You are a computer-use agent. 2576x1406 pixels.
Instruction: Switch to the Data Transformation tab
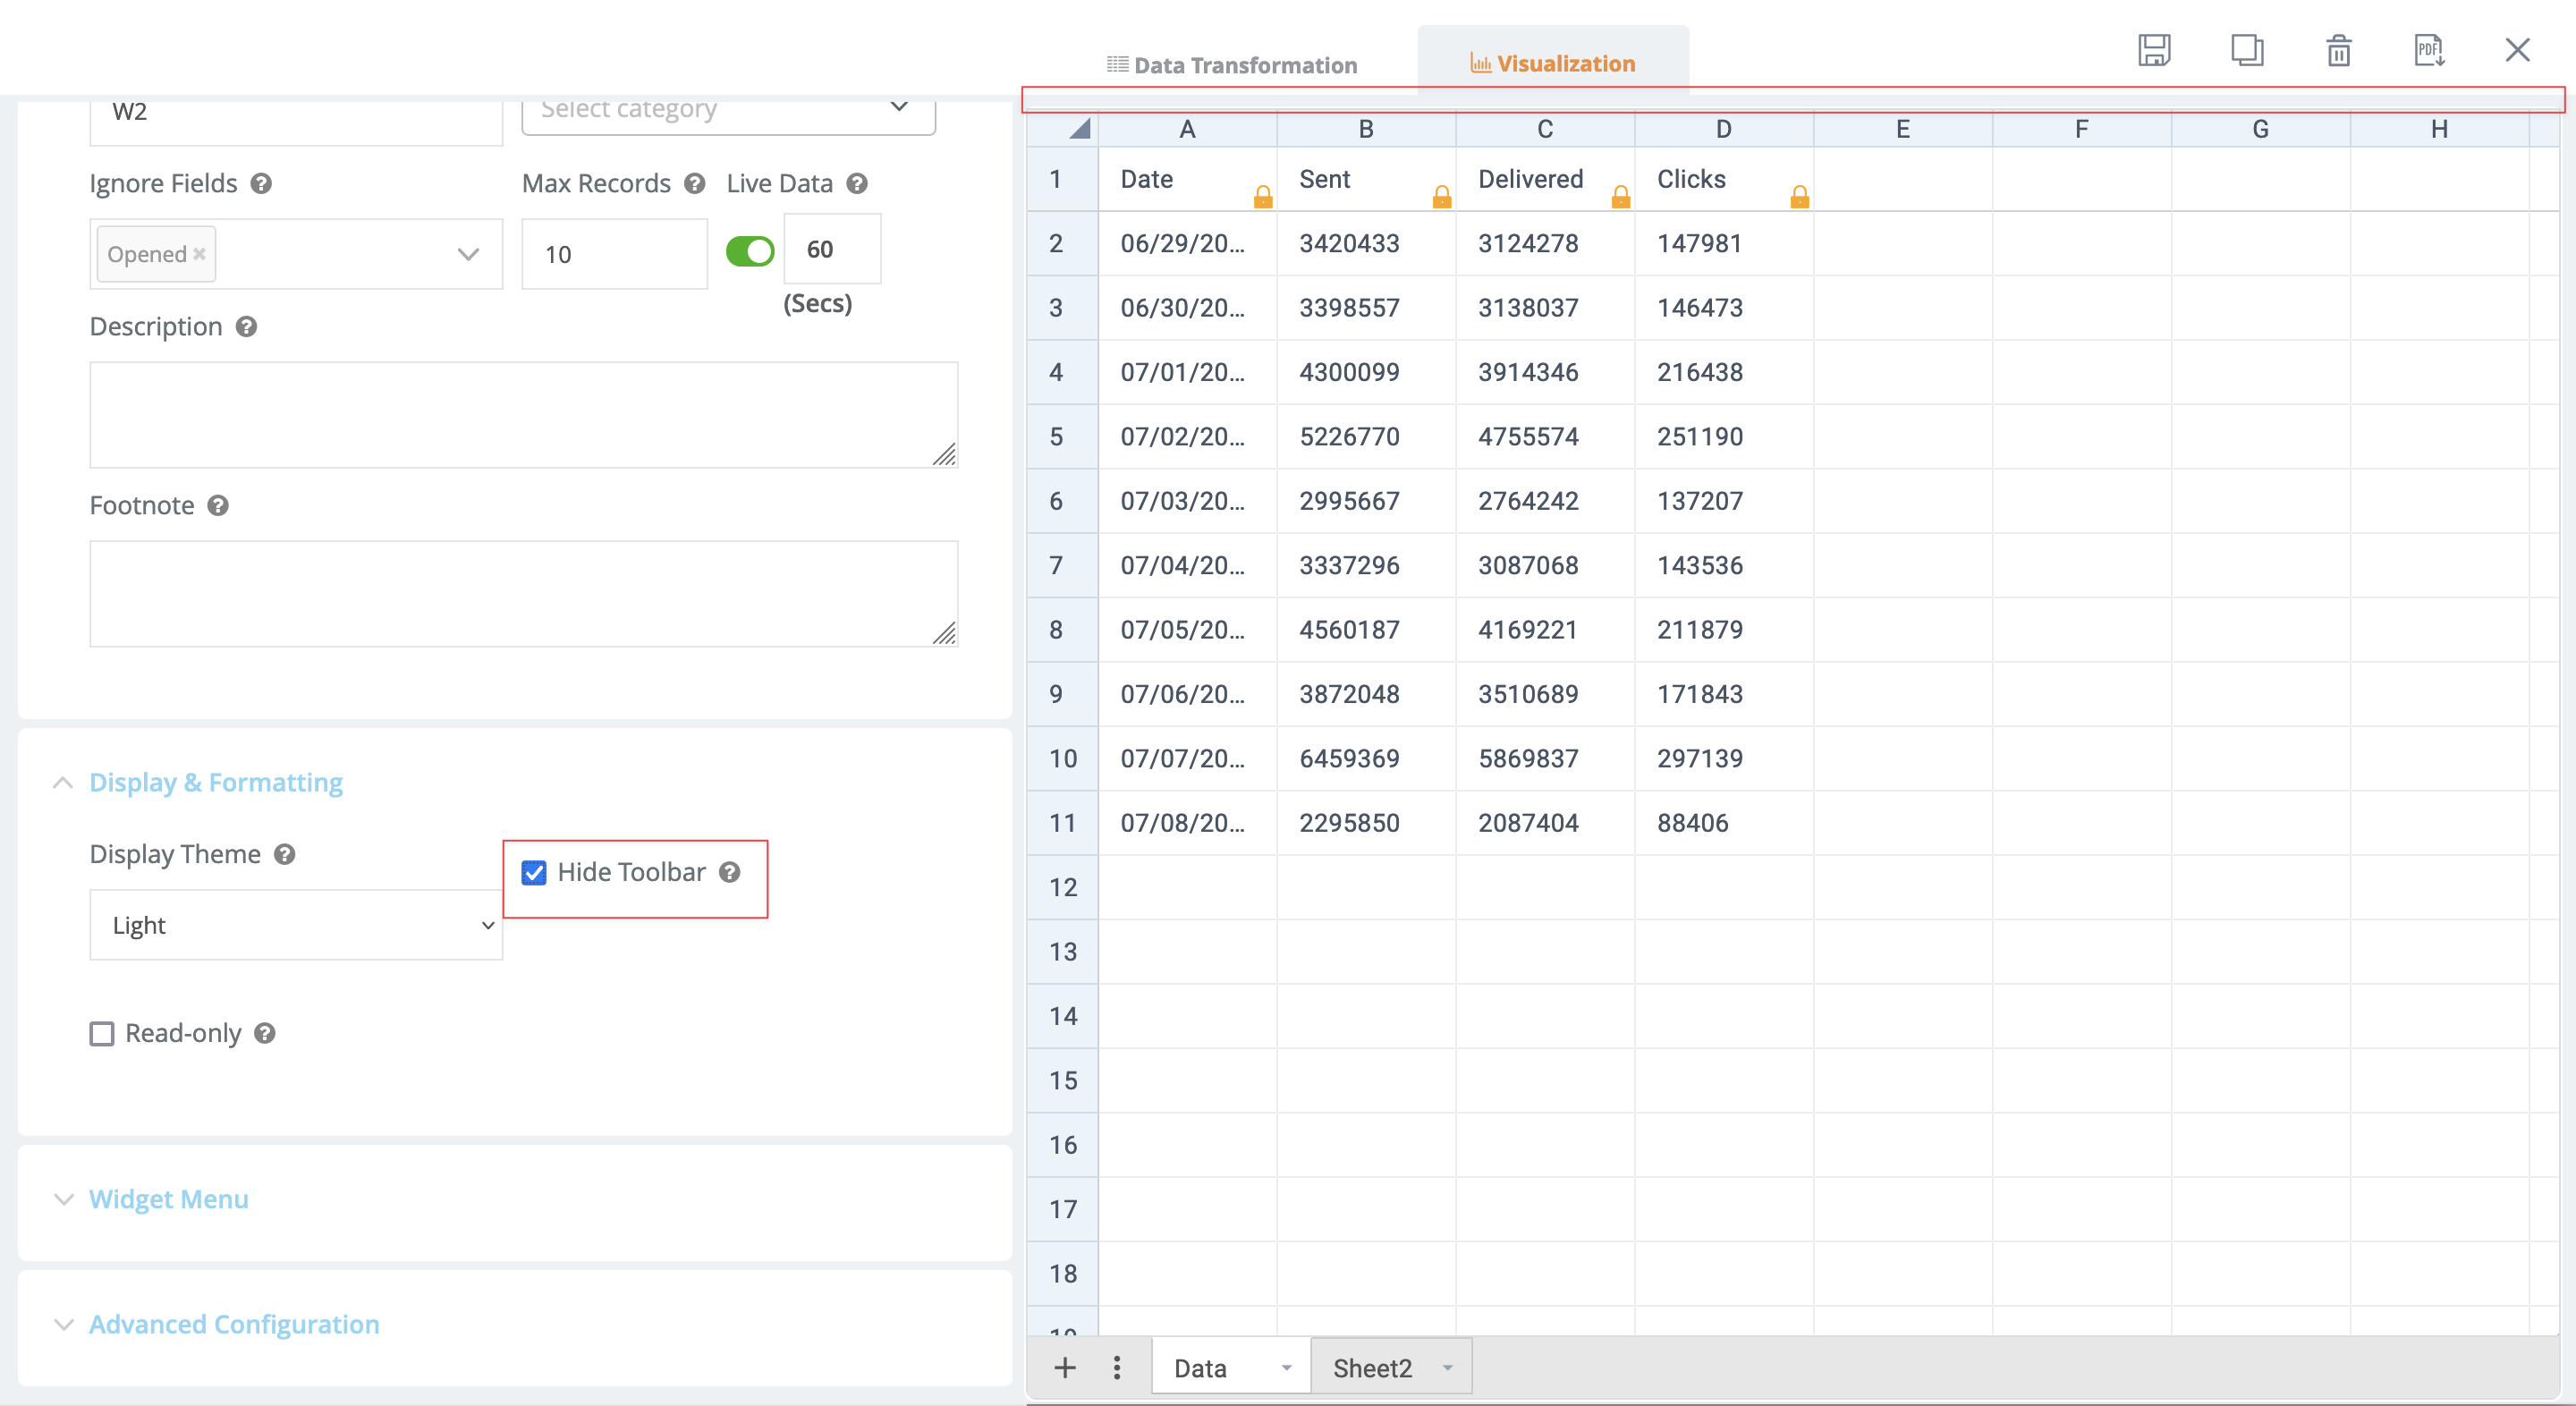coord(1232,65)
